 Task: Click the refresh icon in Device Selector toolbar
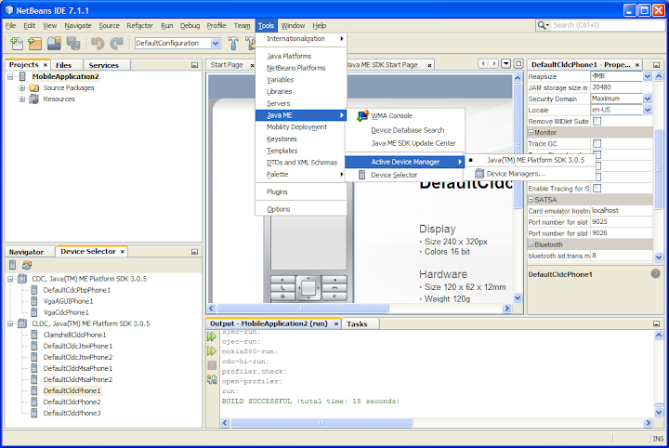27,265
